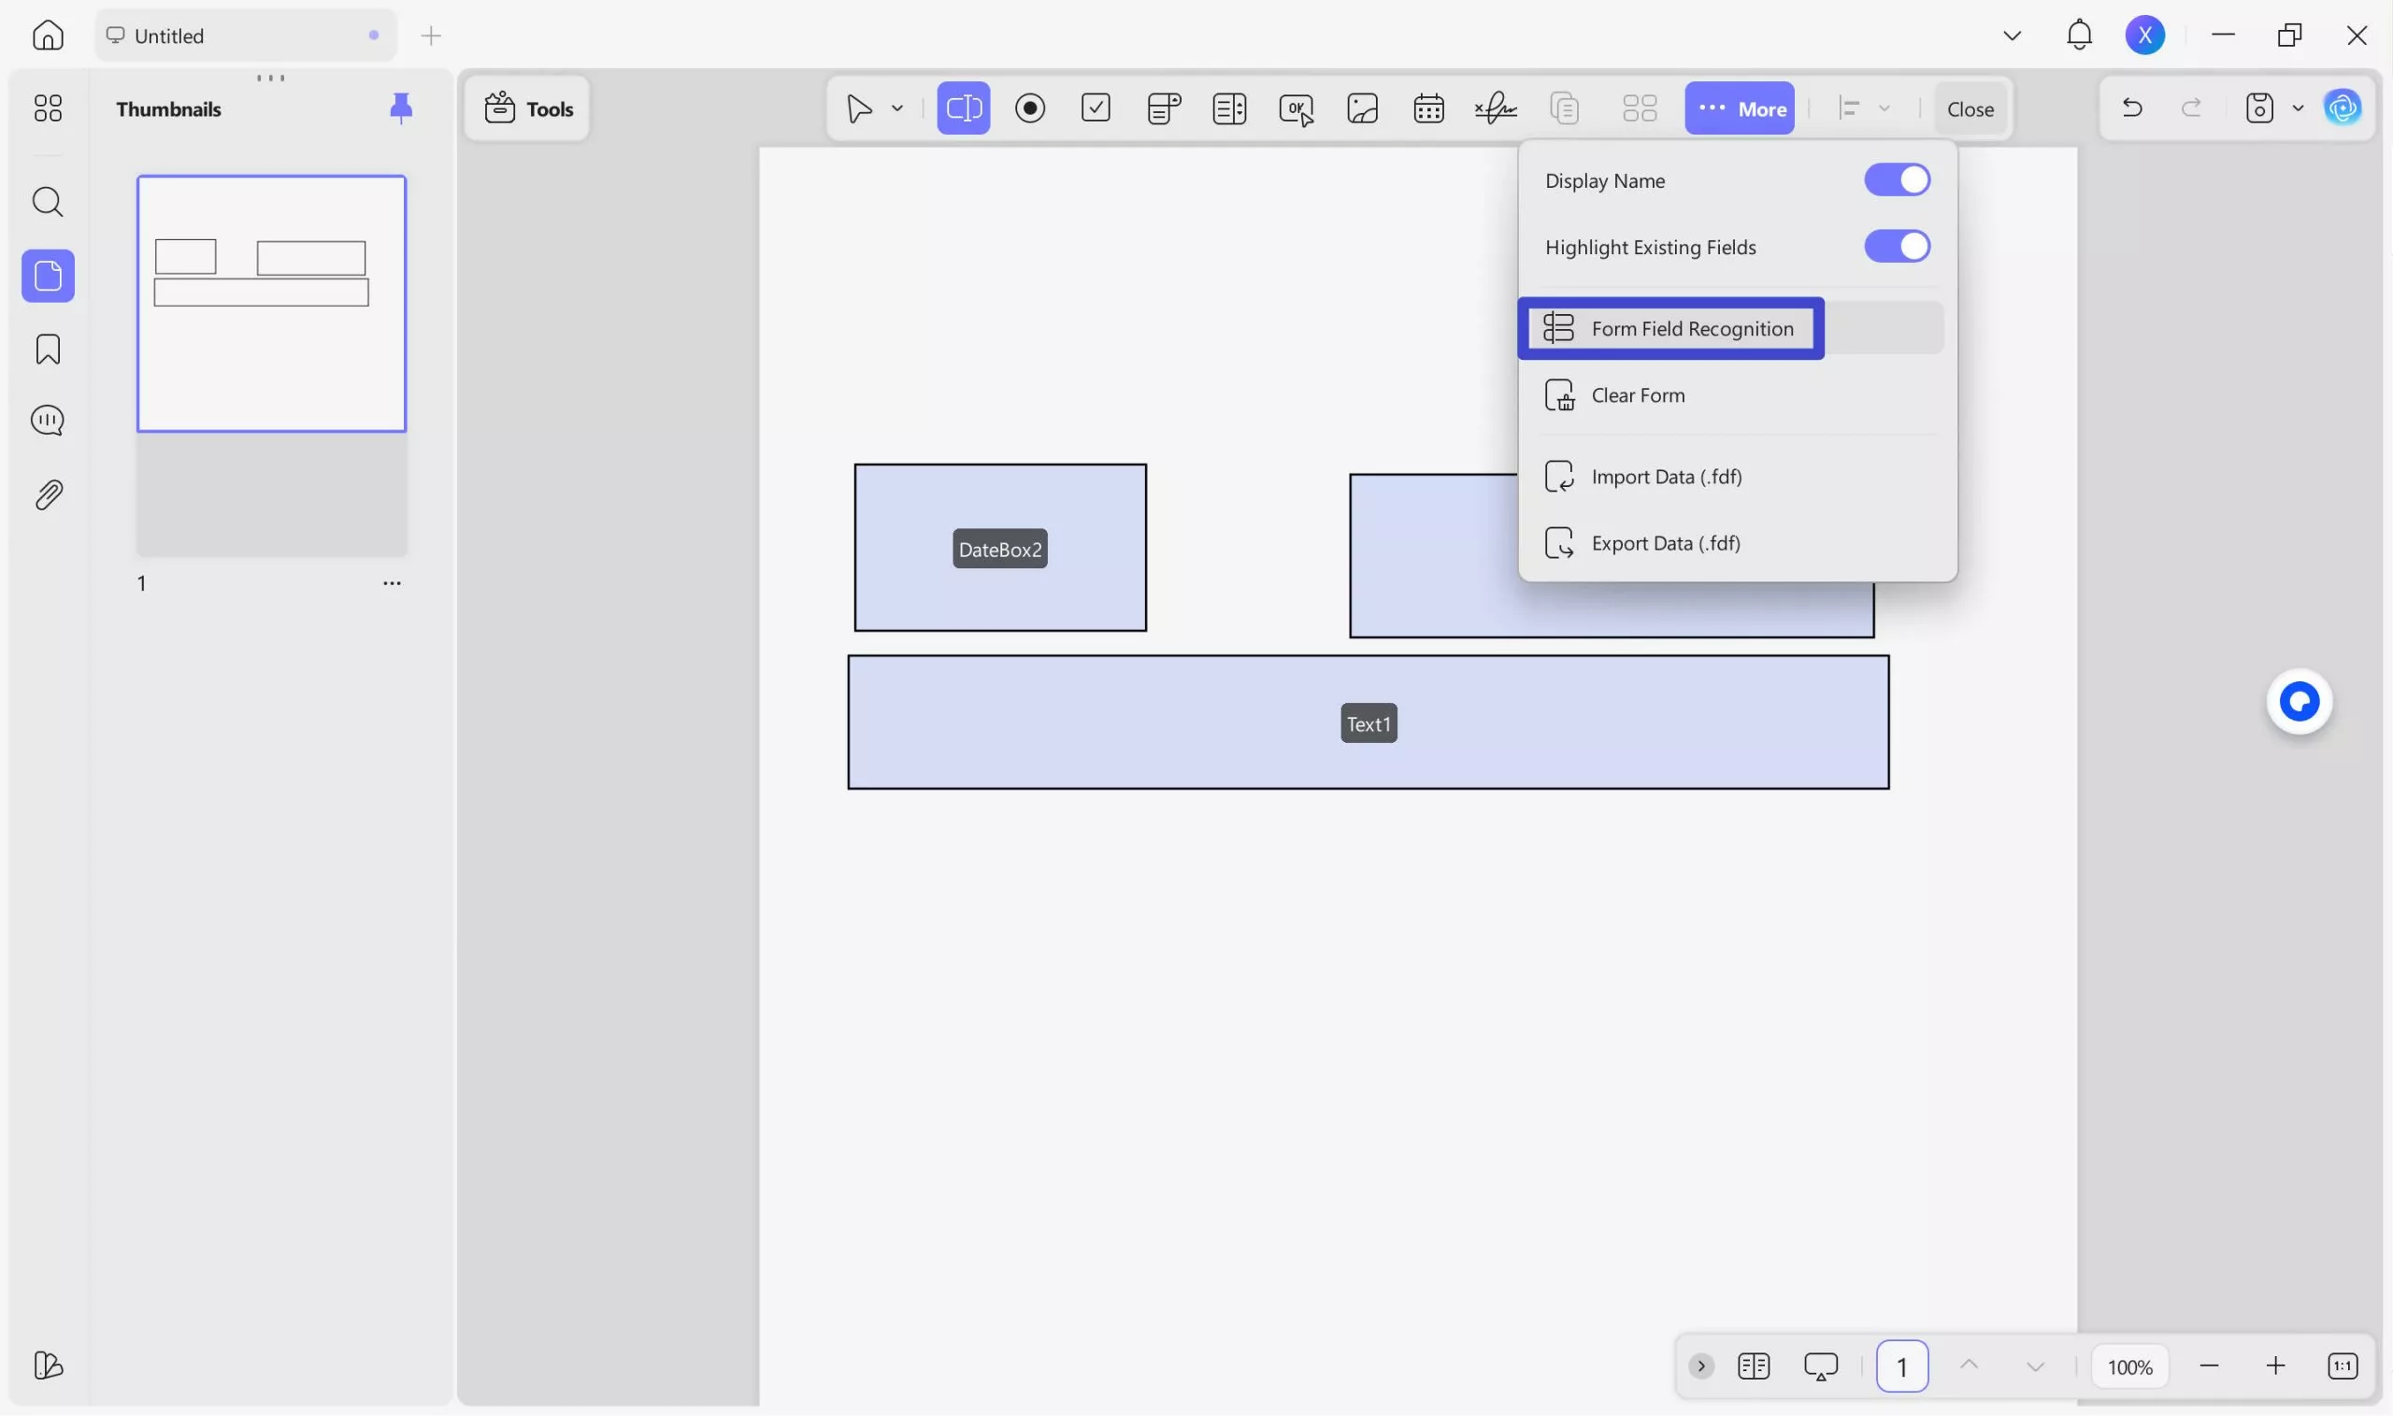This screenshot has width=2393, height=1416.
Task: Expand the selection tool dropdown arrow
Action: click(x=895, y=107)
